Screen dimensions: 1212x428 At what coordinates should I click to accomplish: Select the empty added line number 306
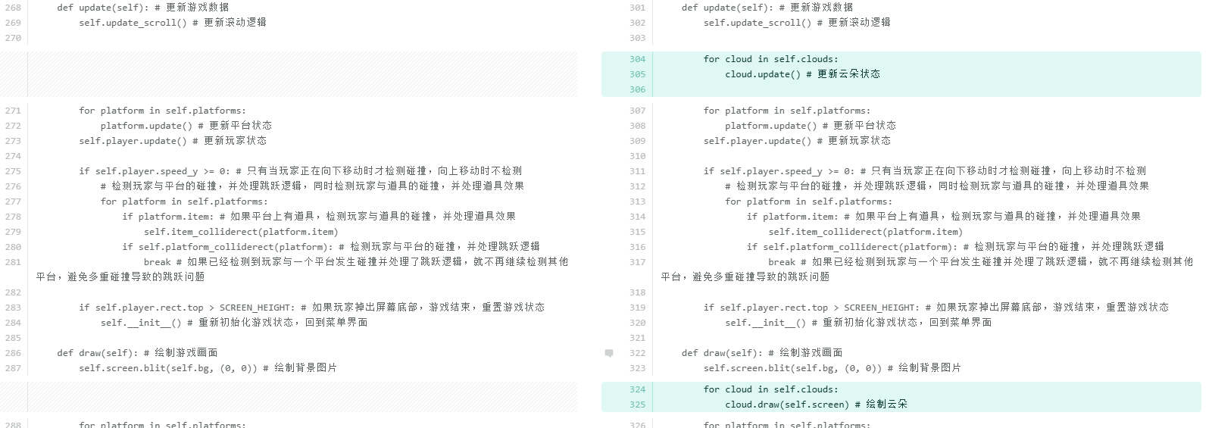637,89
